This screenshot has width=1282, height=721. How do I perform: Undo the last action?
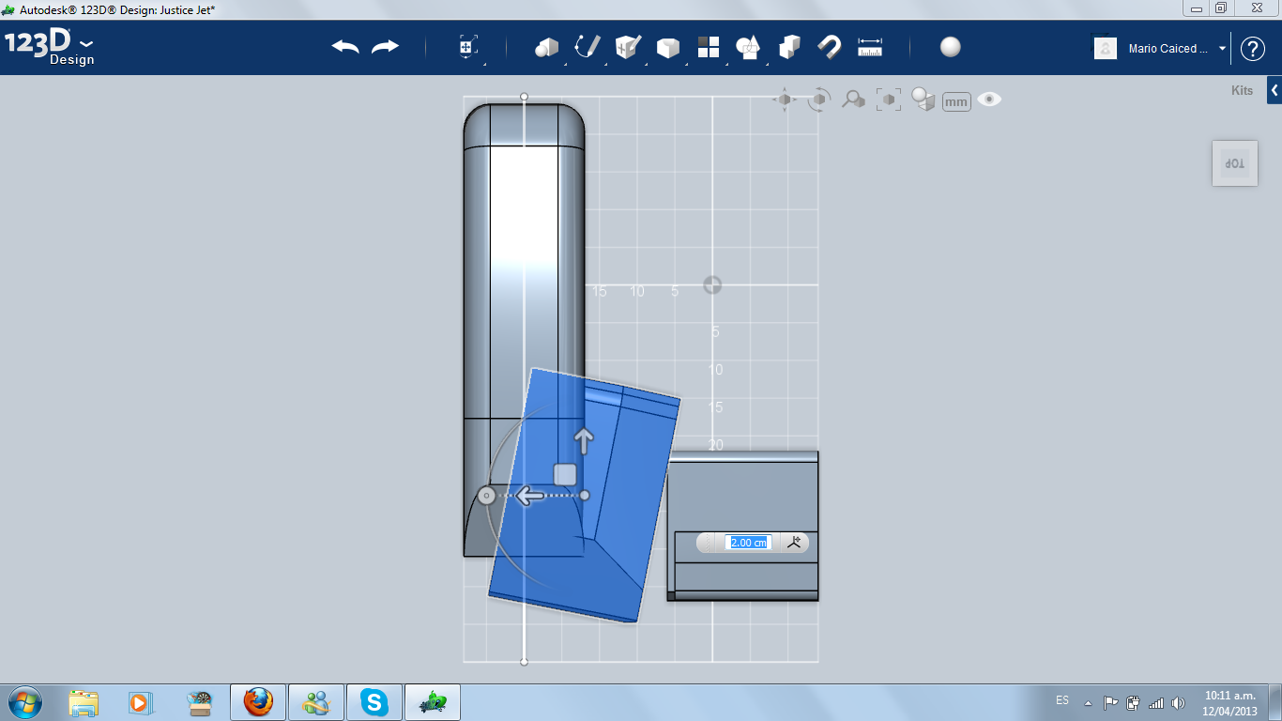click(x=345, y=47)
